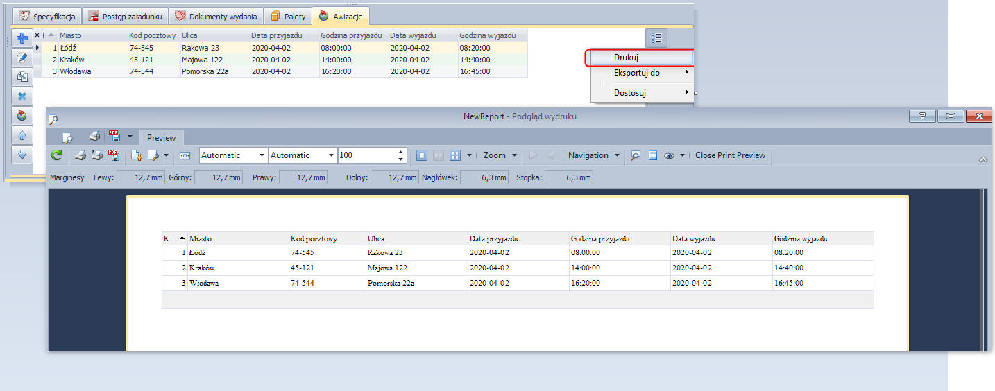Expand the Zoom dropdown
The image size is (995, 391).
pos(500,156)
